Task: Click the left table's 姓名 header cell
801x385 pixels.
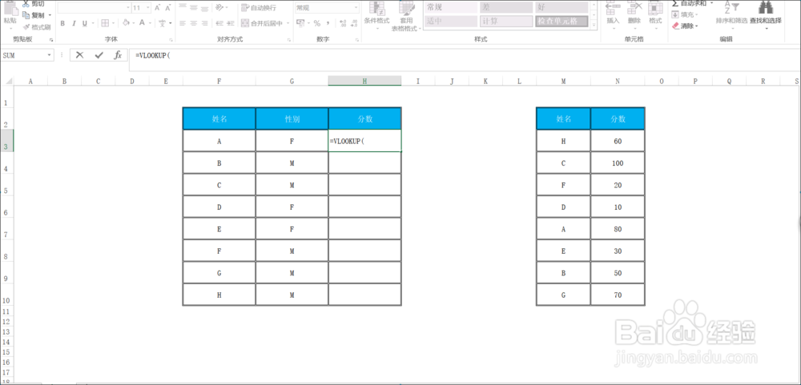Action: [x=219, y=118]
